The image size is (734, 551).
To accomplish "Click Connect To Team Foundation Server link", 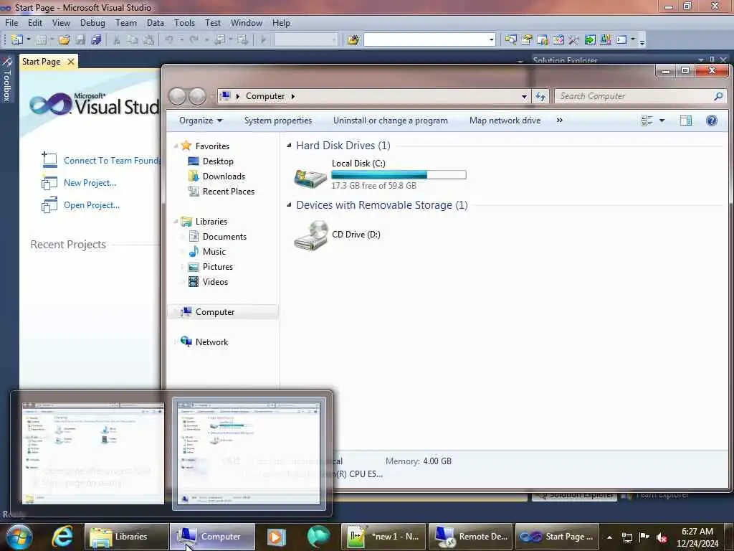I will click(x=112, y=160).
